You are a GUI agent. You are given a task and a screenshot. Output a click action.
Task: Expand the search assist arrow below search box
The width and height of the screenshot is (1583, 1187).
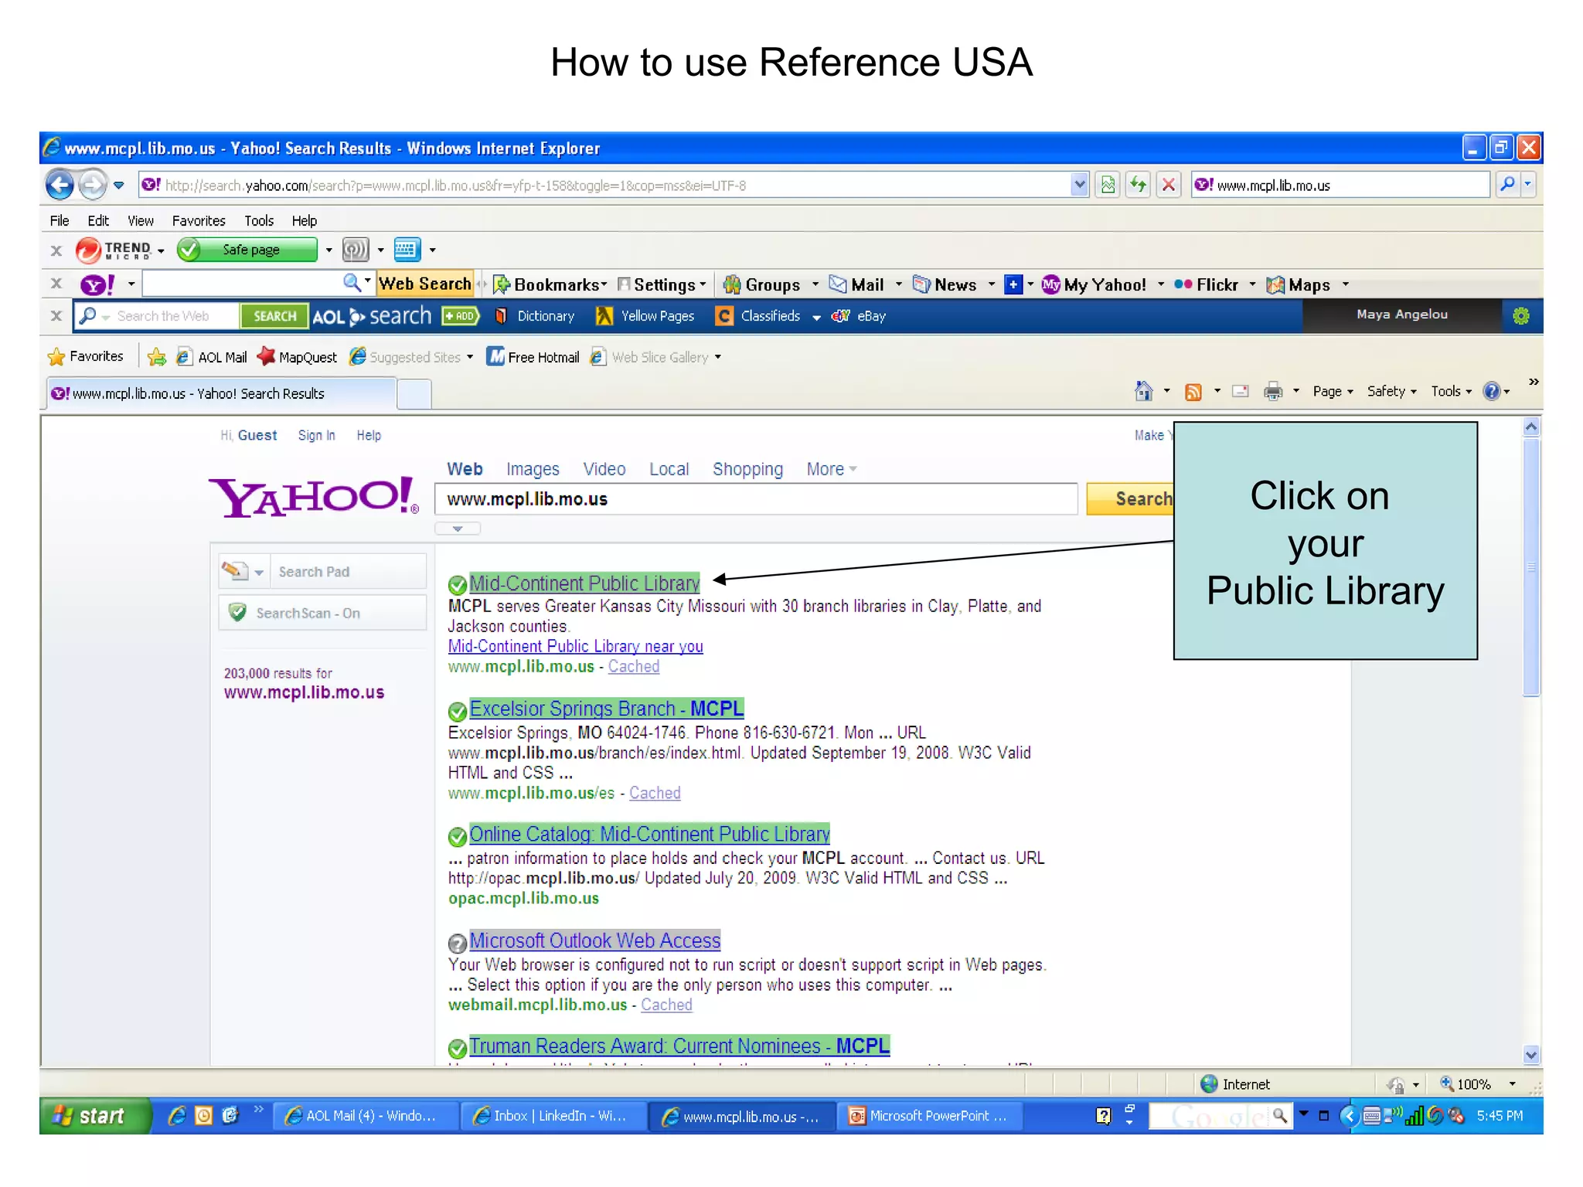point(458,529)
